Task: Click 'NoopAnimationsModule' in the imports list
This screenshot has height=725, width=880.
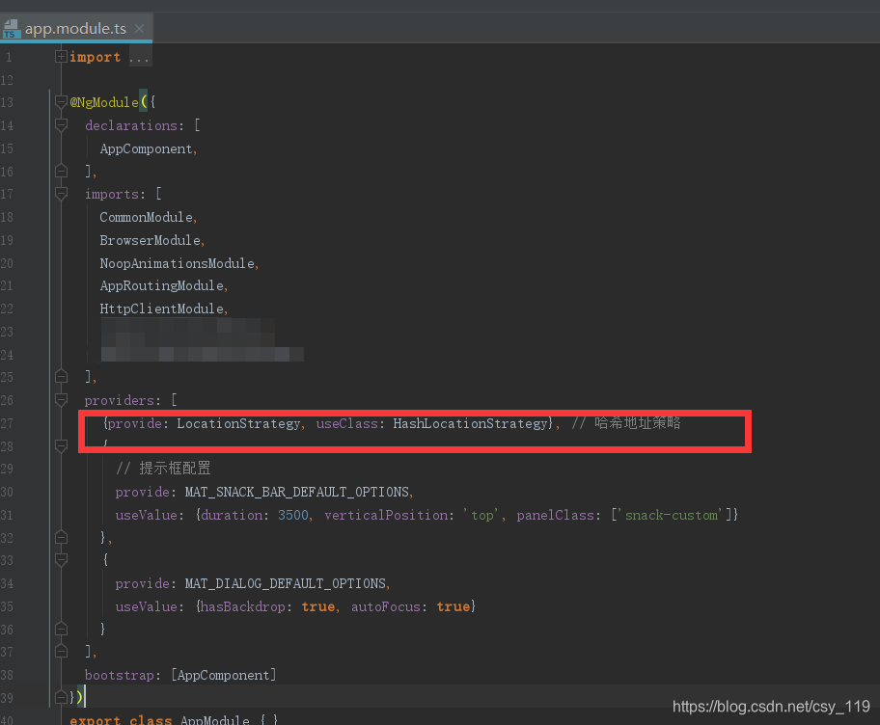Action: pyautogui.click(x=177, y=263)
